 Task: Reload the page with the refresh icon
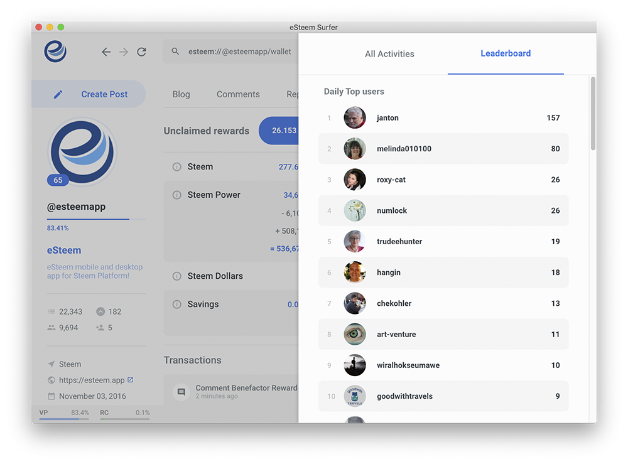(141, 51)
